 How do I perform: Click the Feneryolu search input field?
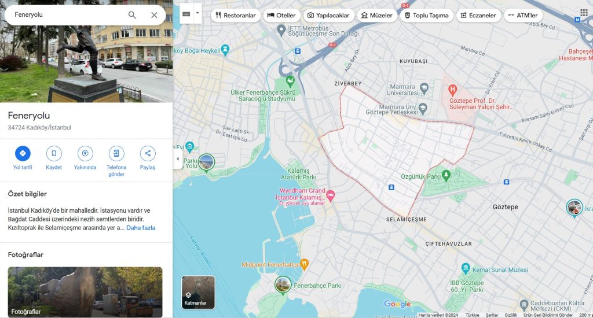(68, 14)
